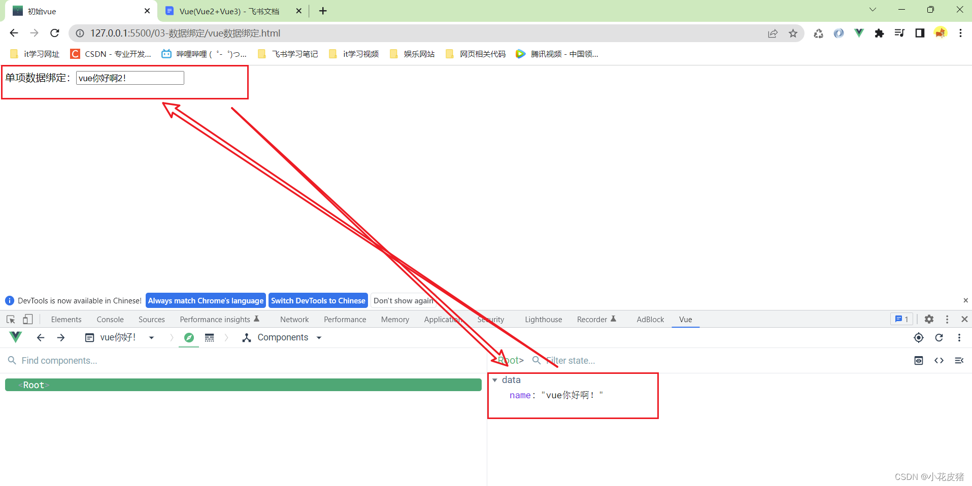Switch to the Memory tab
This screenshot has height=486, width=972.
[x=395, y=319]
